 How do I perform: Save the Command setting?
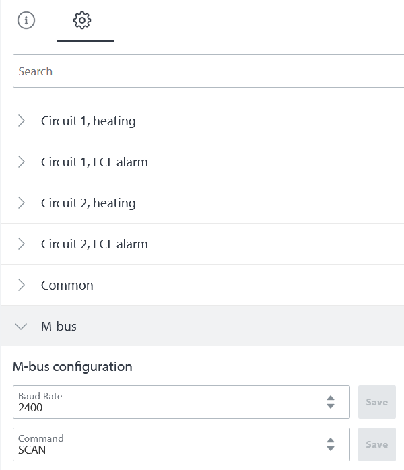tap(376, 444)
